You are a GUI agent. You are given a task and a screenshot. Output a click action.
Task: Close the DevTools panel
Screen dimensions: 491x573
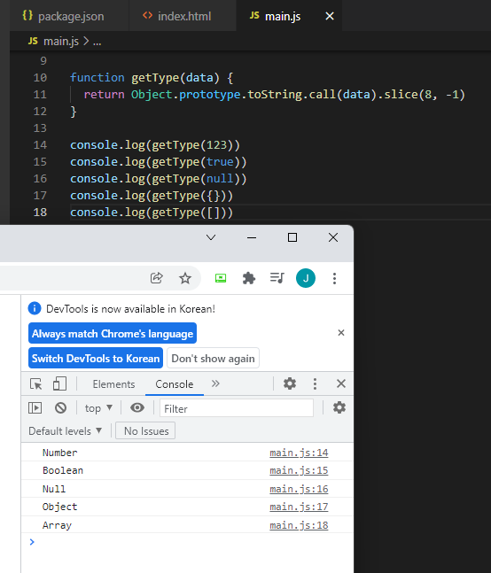(341, 383)
